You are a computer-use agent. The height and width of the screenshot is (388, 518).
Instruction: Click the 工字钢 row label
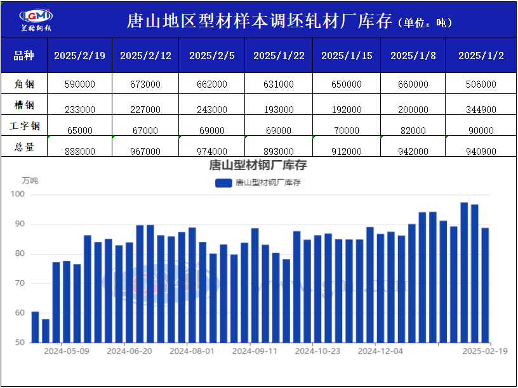click(23, 126)
